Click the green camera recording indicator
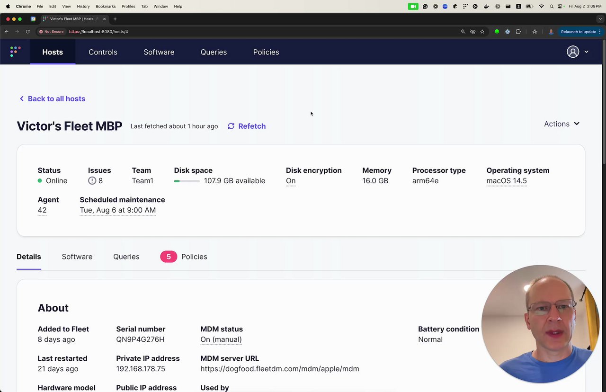Image resolution: width=606 pixels, height=392 pixels. (x=413, y=6)
